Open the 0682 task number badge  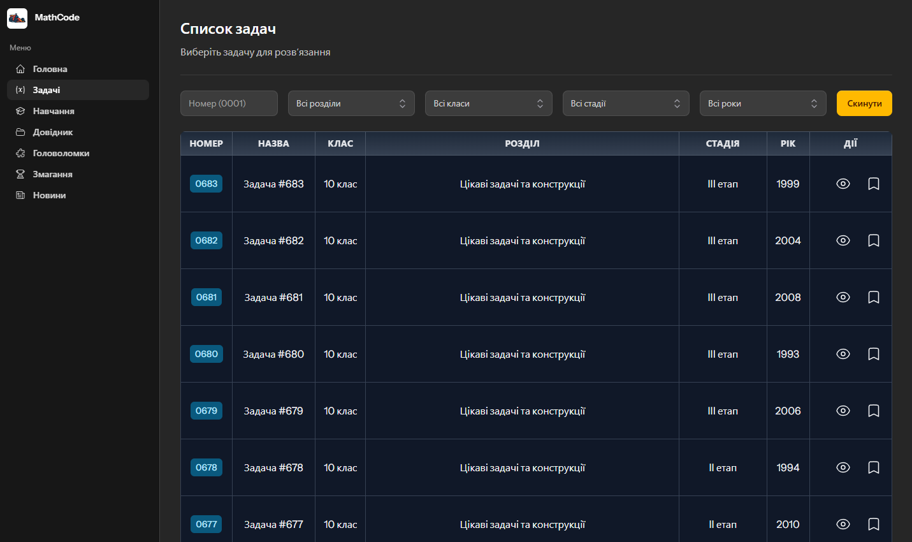pyautogui.click(x=206, y=240)
